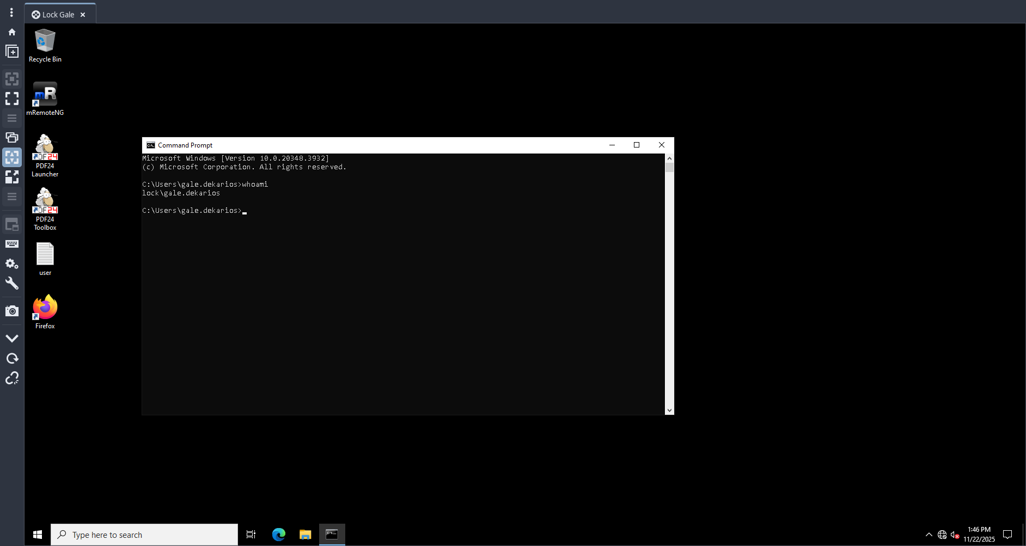Viewport: 1026px width, 546px height.
Task: Click the Windows Start button
Action: click(38, 535)
